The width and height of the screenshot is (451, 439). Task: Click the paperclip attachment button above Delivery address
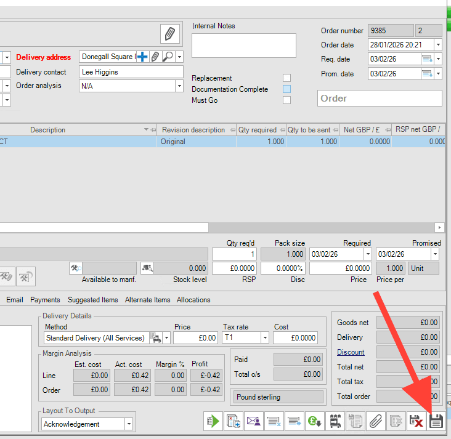point(170,34)
